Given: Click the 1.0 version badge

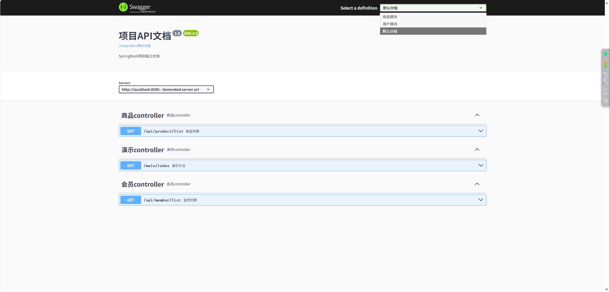Looking at the screenshot, I should point(177,33).
